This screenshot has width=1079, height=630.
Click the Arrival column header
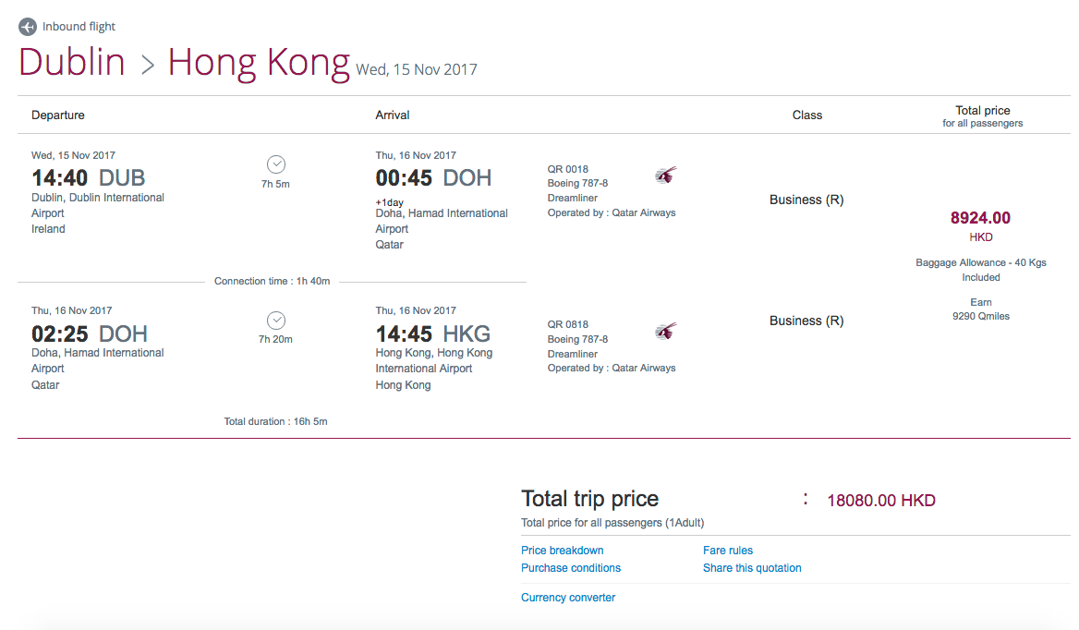coord(392,115)
